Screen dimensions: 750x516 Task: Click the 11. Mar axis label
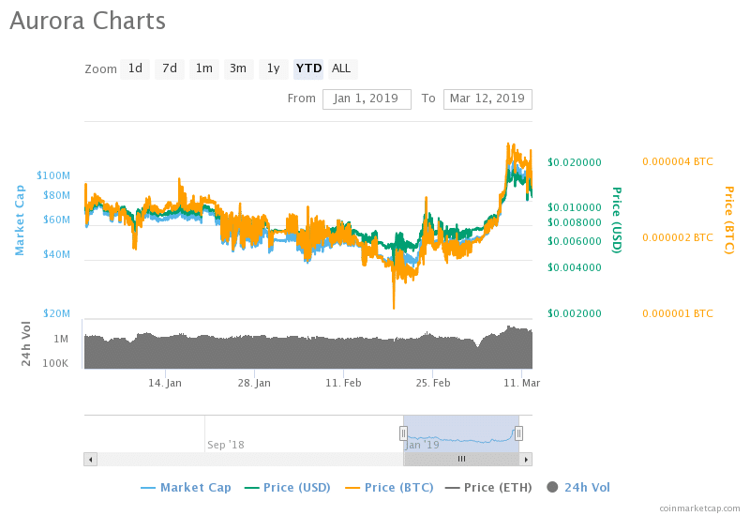point(522,383)
